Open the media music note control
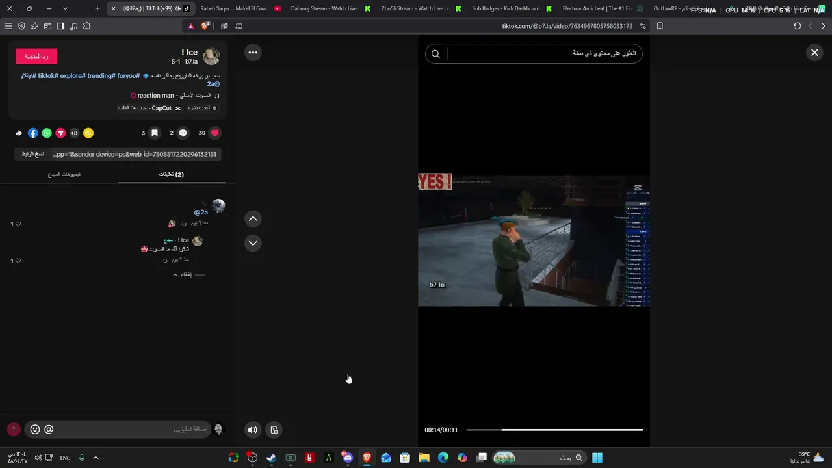832x468 pixels. [x=73, y=26]
